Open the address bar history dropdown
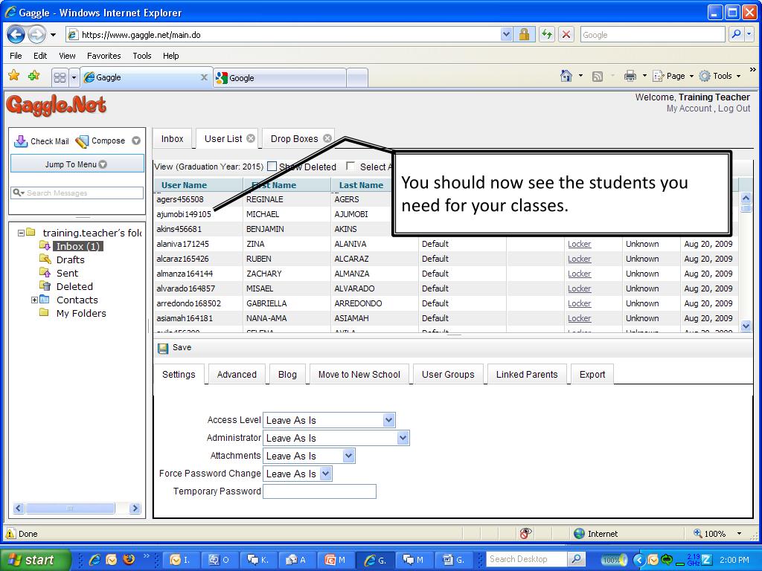 point(506,34)
